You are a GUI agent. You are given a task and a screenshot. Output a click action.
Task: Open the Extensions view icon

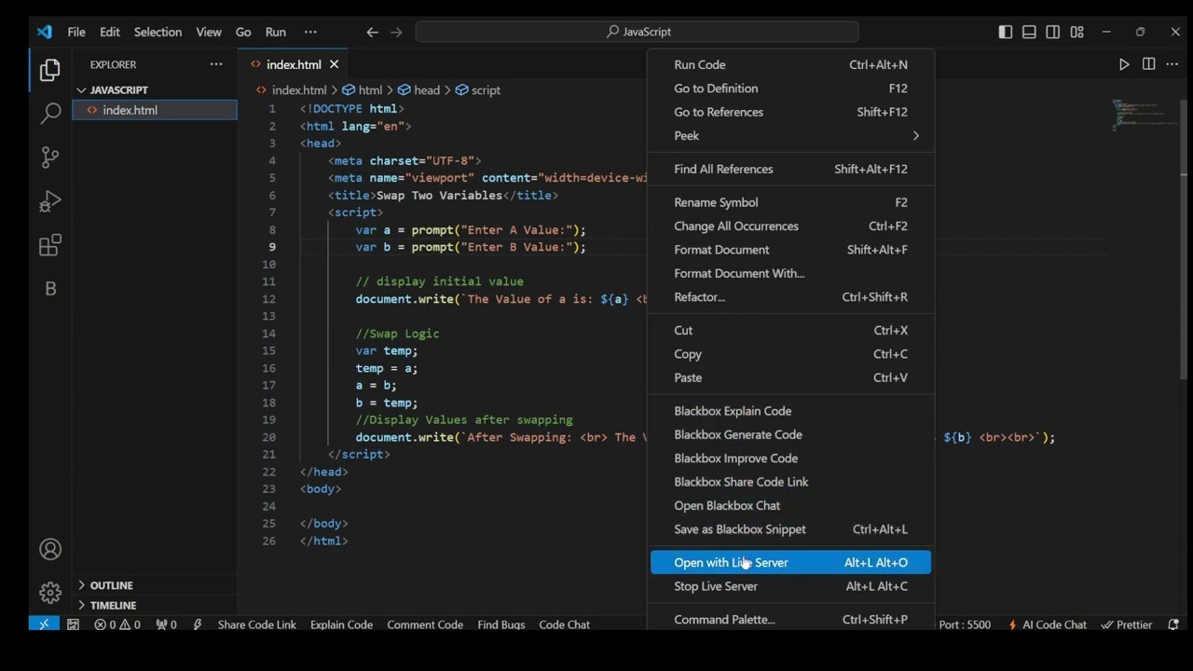click(50, 245)
